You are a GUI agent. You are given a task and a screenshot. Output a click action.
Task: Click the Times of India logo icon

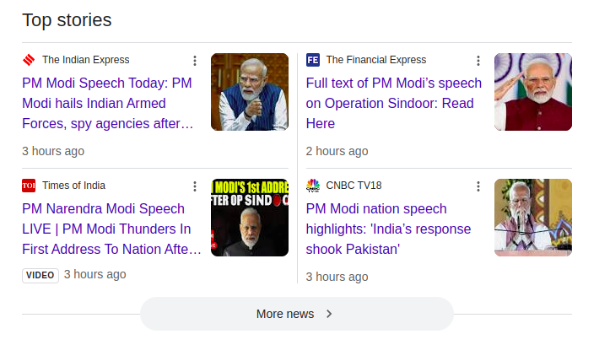click(29, 186)
